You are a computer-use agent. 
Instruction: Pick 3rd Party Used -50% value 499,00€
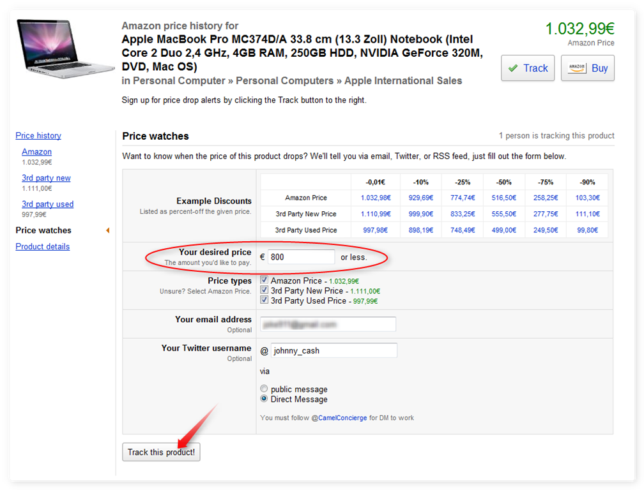coord(504,230)
